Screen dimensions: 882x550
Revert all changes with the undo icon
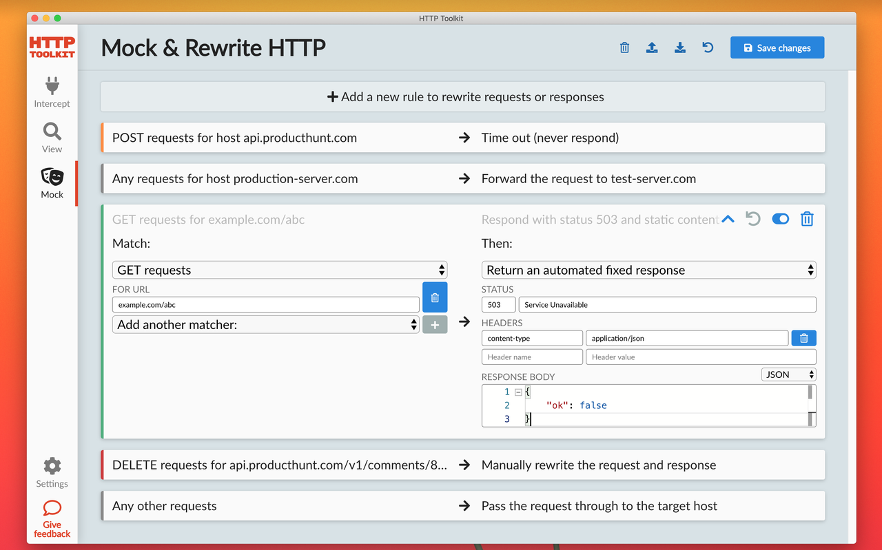coord(707,47)
